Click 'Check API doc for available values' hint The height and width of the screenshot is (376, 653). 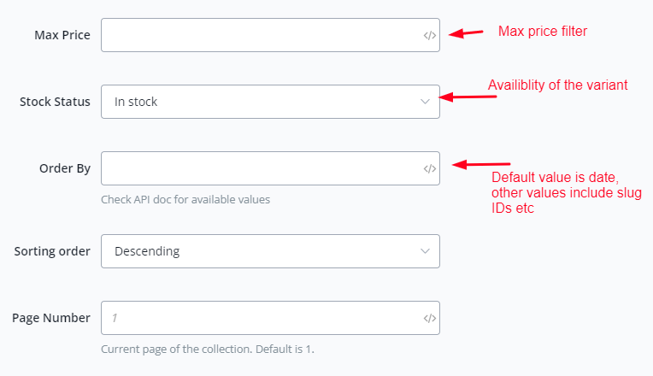pos(185,200)
